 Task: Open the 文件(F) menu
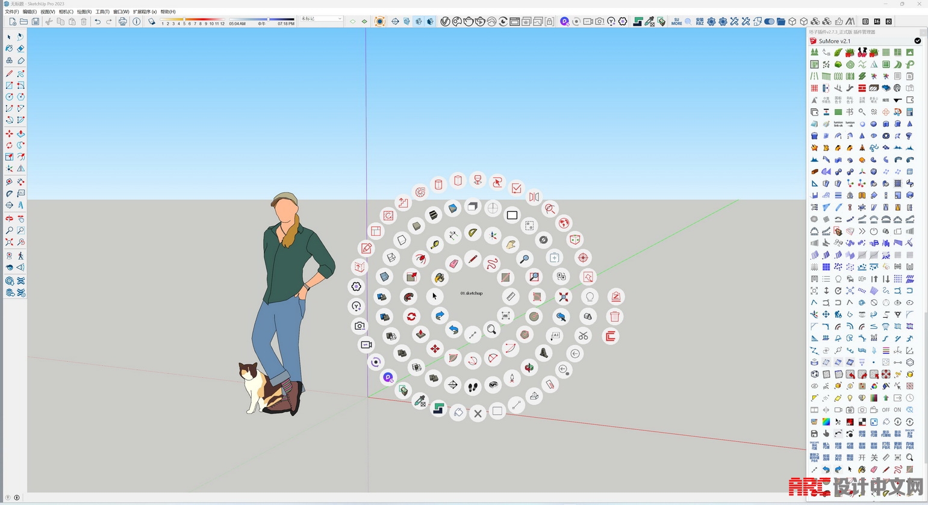(11, 11)
